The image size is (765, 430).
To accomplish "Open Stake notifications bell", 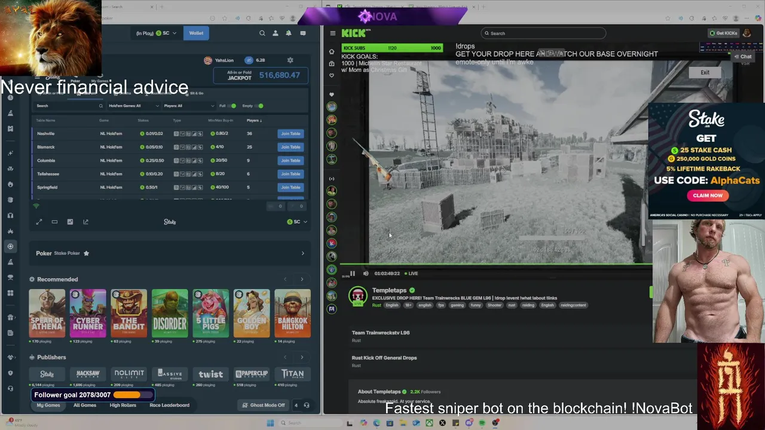I will point(289,33).
